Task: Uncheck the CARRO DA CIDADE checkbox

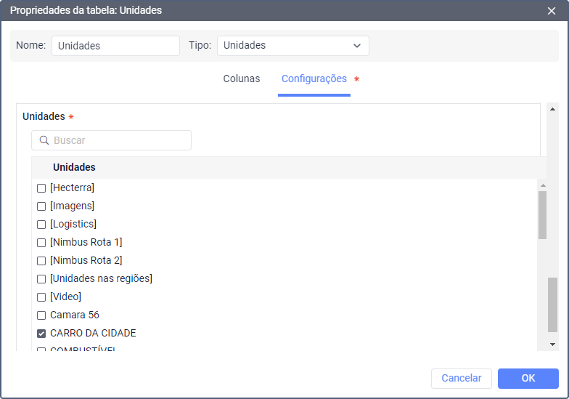Action: point(41,334)
